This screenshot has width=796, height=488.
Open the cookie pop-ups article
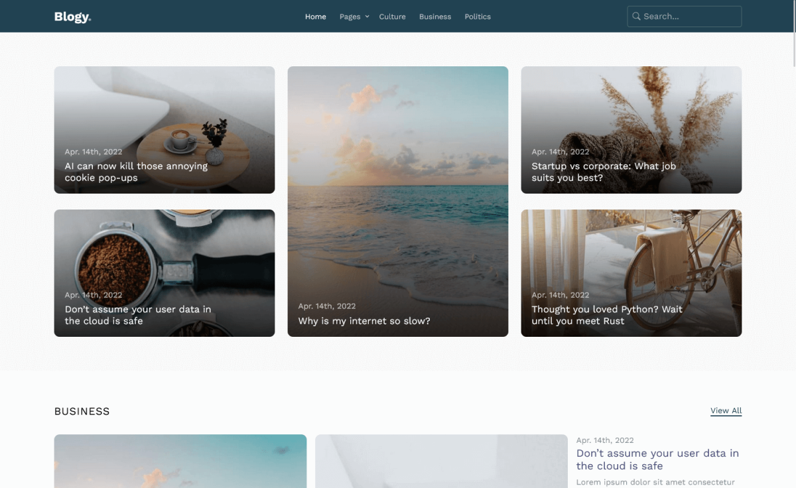pos(136,172)
